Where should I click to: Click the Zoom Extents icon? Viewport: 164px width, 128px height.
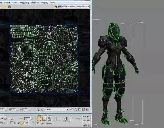pos(83,109)
